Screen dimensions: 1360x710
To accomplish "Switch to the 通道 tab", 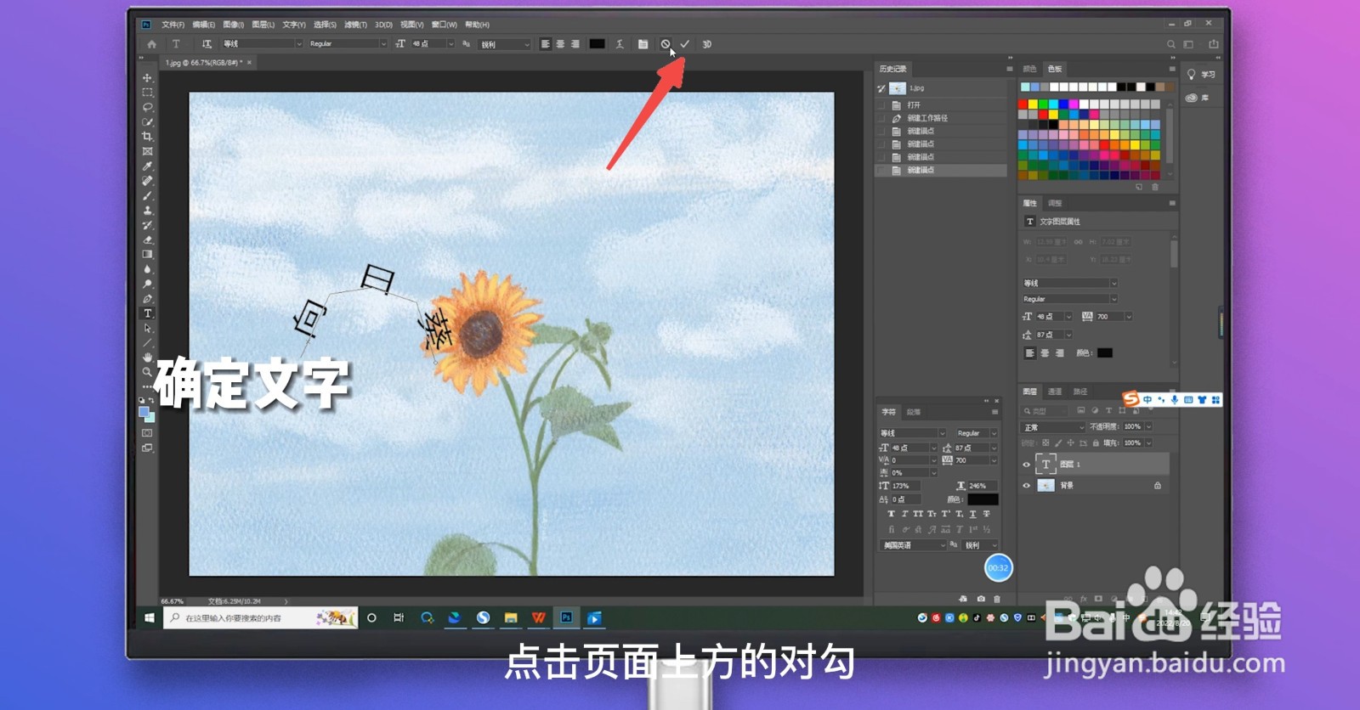I will [1055, 392].
